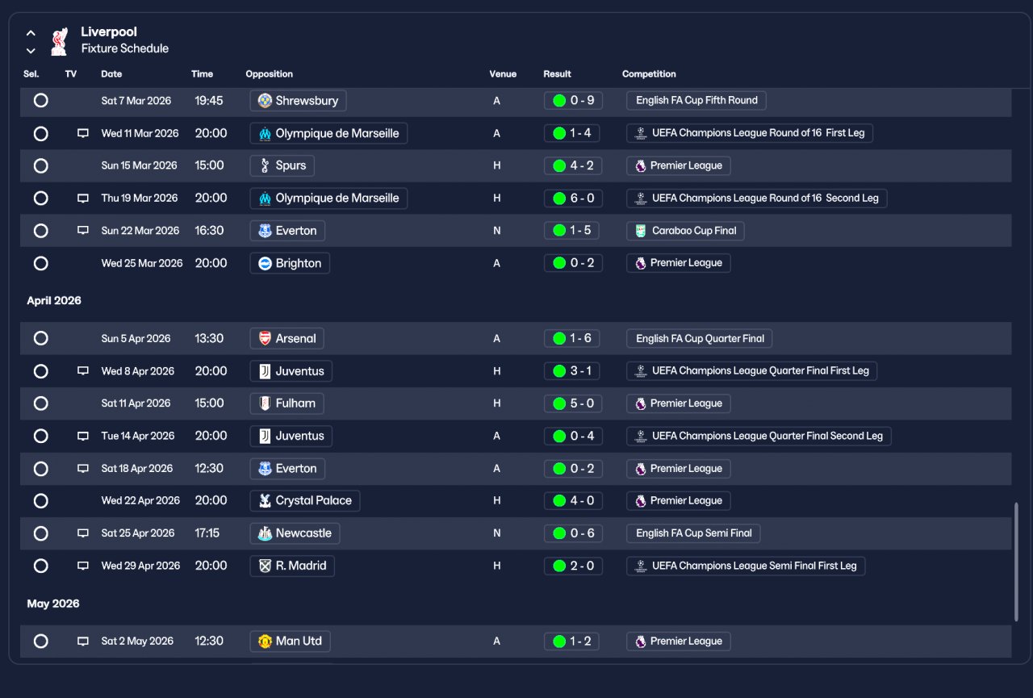The height and width of the screenshot is (698, 1033).
Task: Open Premier League on the Man Utd row
Action: [679, 641]
